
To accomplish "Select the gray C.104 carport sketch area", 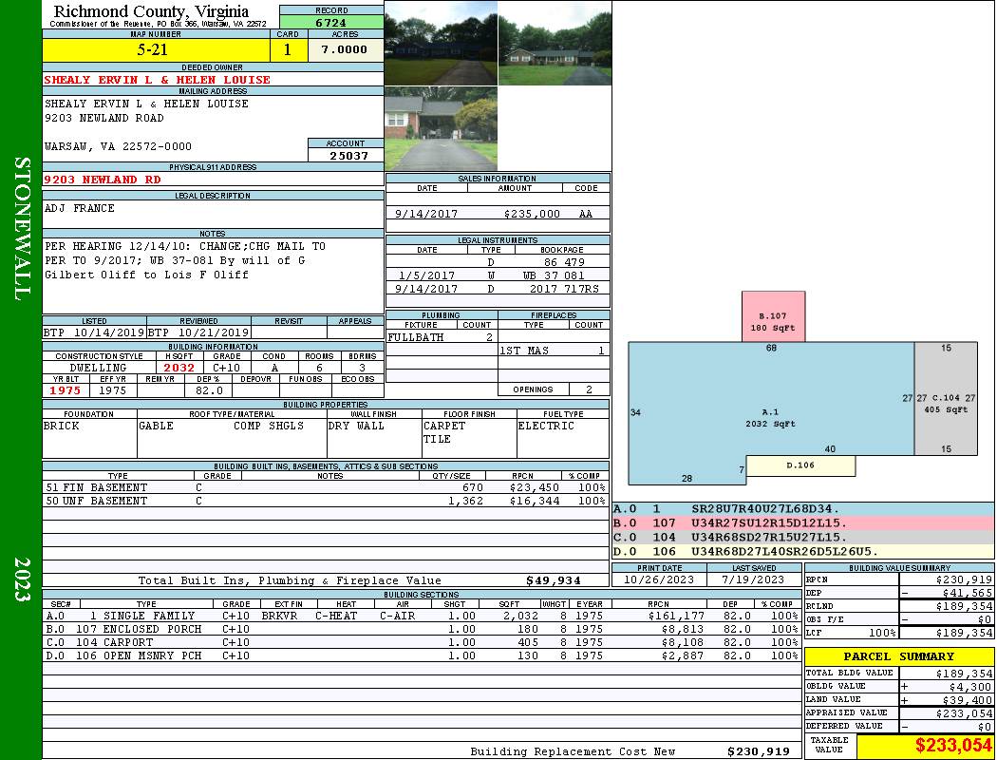I will 946,399.
